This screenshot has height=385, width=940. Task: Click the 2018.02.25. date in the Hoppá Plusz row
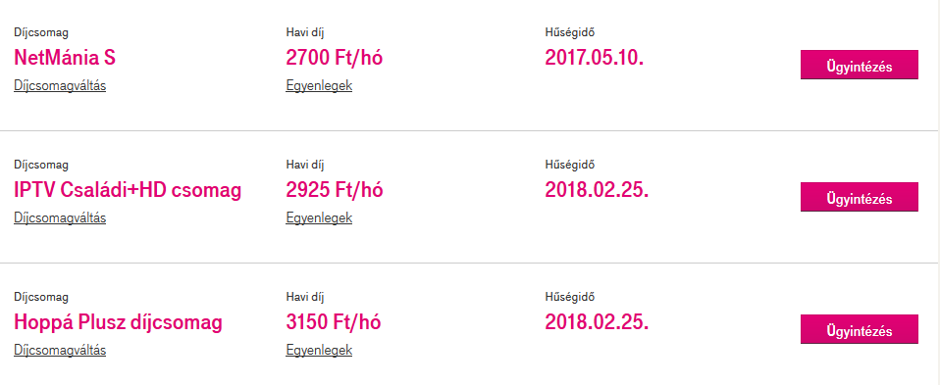597,322
